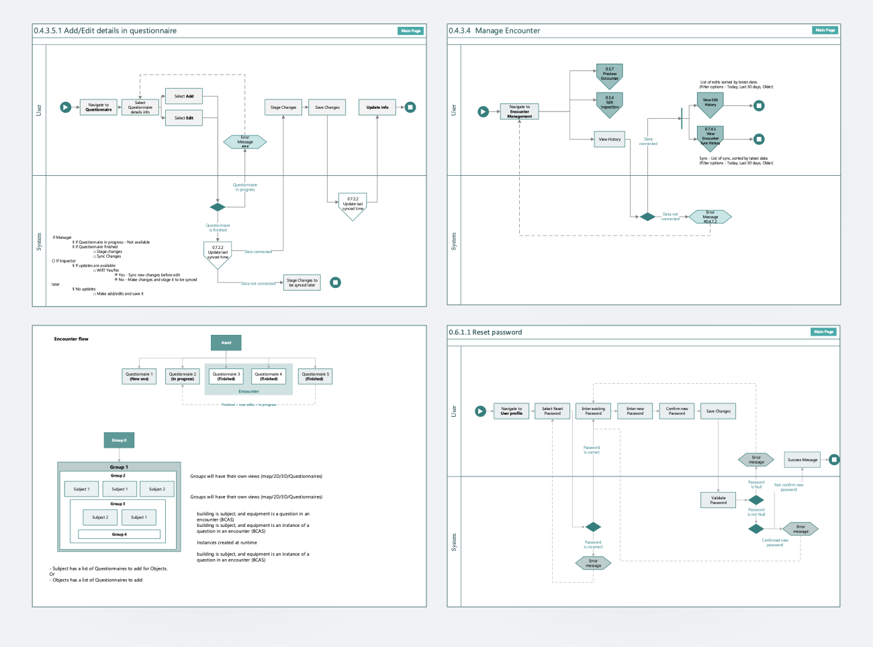Viewport: 873px width, 647px height.
Task: Click end icon beside Stage Changes to be synced later
Action: 336,283
